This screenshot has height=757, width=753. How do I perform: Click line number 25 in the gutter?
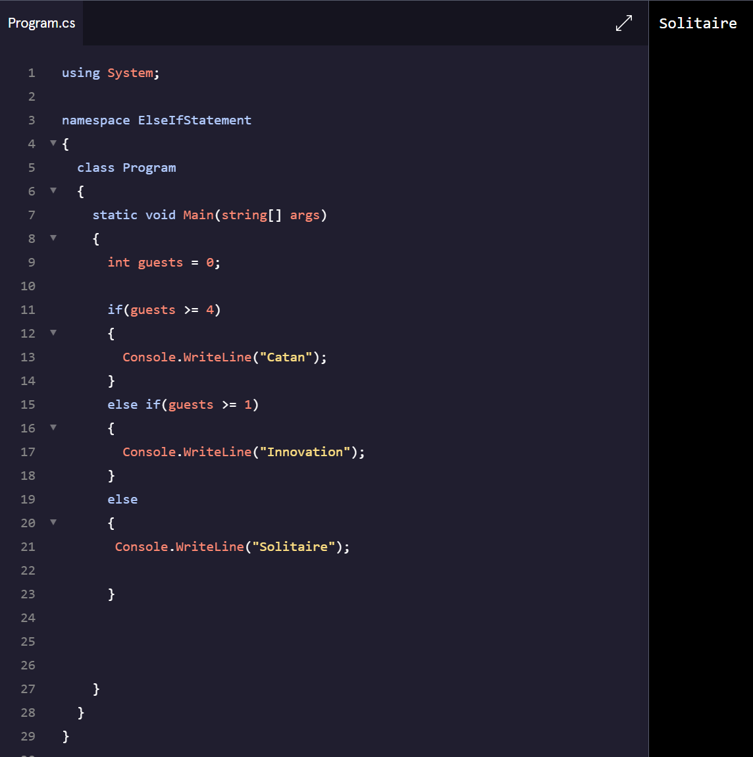(x=28, y=642)
